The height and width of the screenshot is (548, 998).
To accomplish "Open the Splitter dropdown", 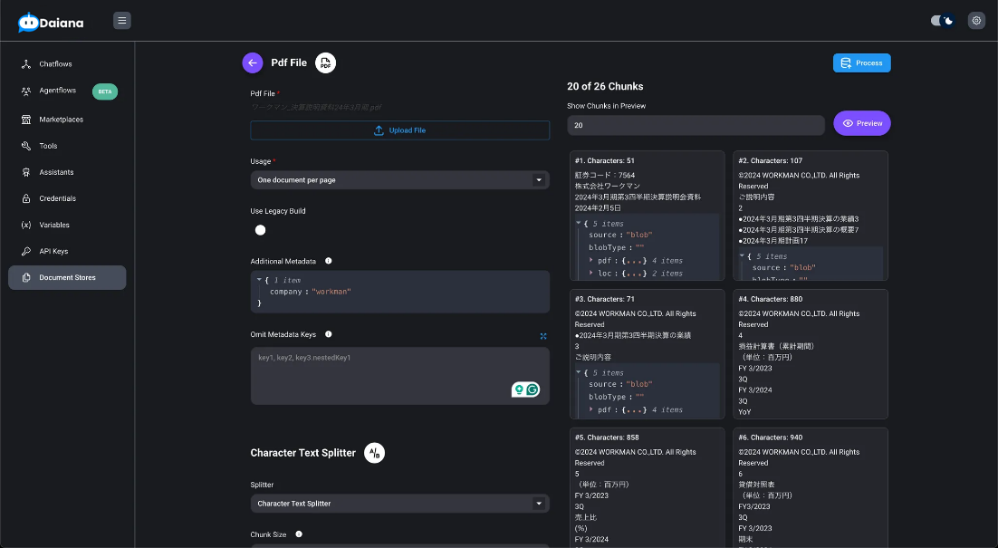I will click(x=399, y=504).
